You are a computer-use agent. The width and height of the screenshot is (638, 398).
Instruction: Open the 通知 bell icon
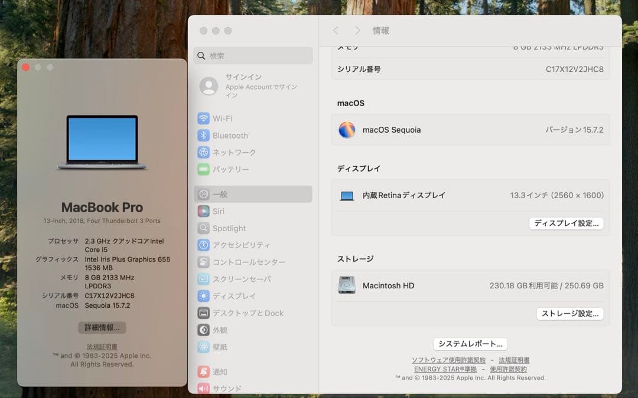point(203,371)
